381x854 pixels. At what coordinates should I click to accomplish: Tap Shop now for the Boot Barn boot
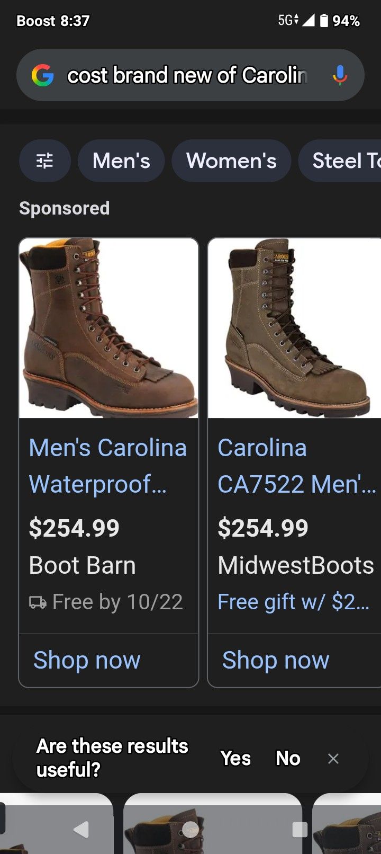tap(86, 660)
